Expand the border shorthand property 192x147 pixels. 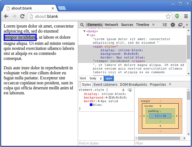click(99, 101)
